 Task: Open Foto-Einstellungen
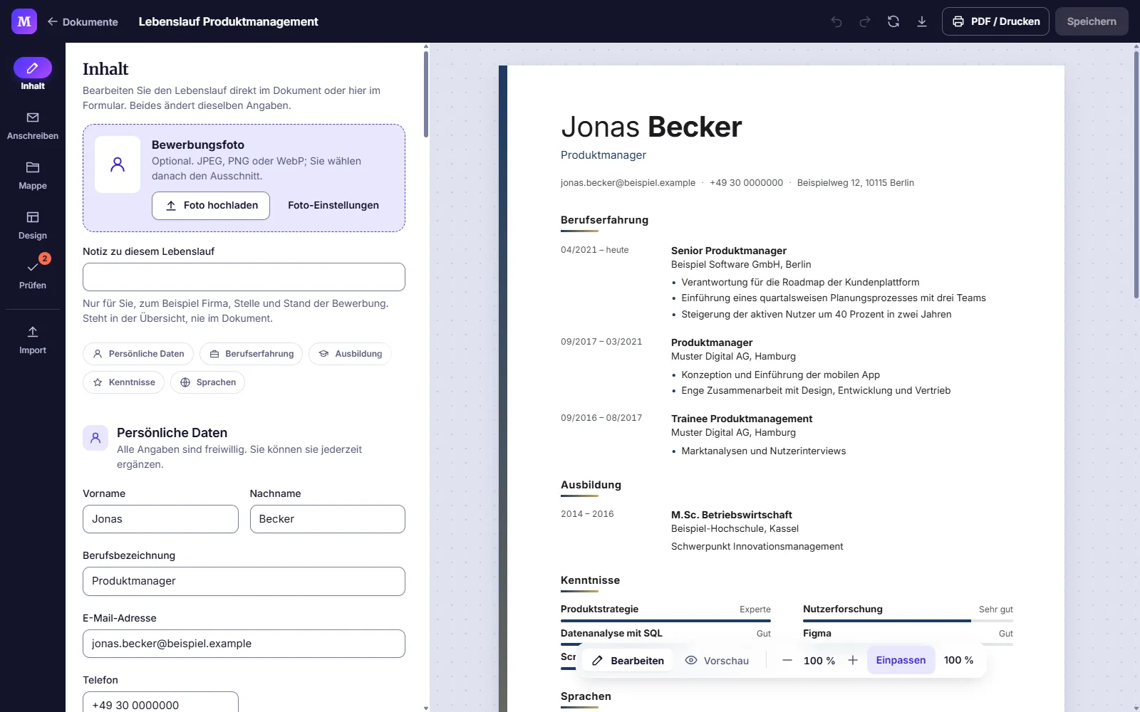(x=333, y=205)
